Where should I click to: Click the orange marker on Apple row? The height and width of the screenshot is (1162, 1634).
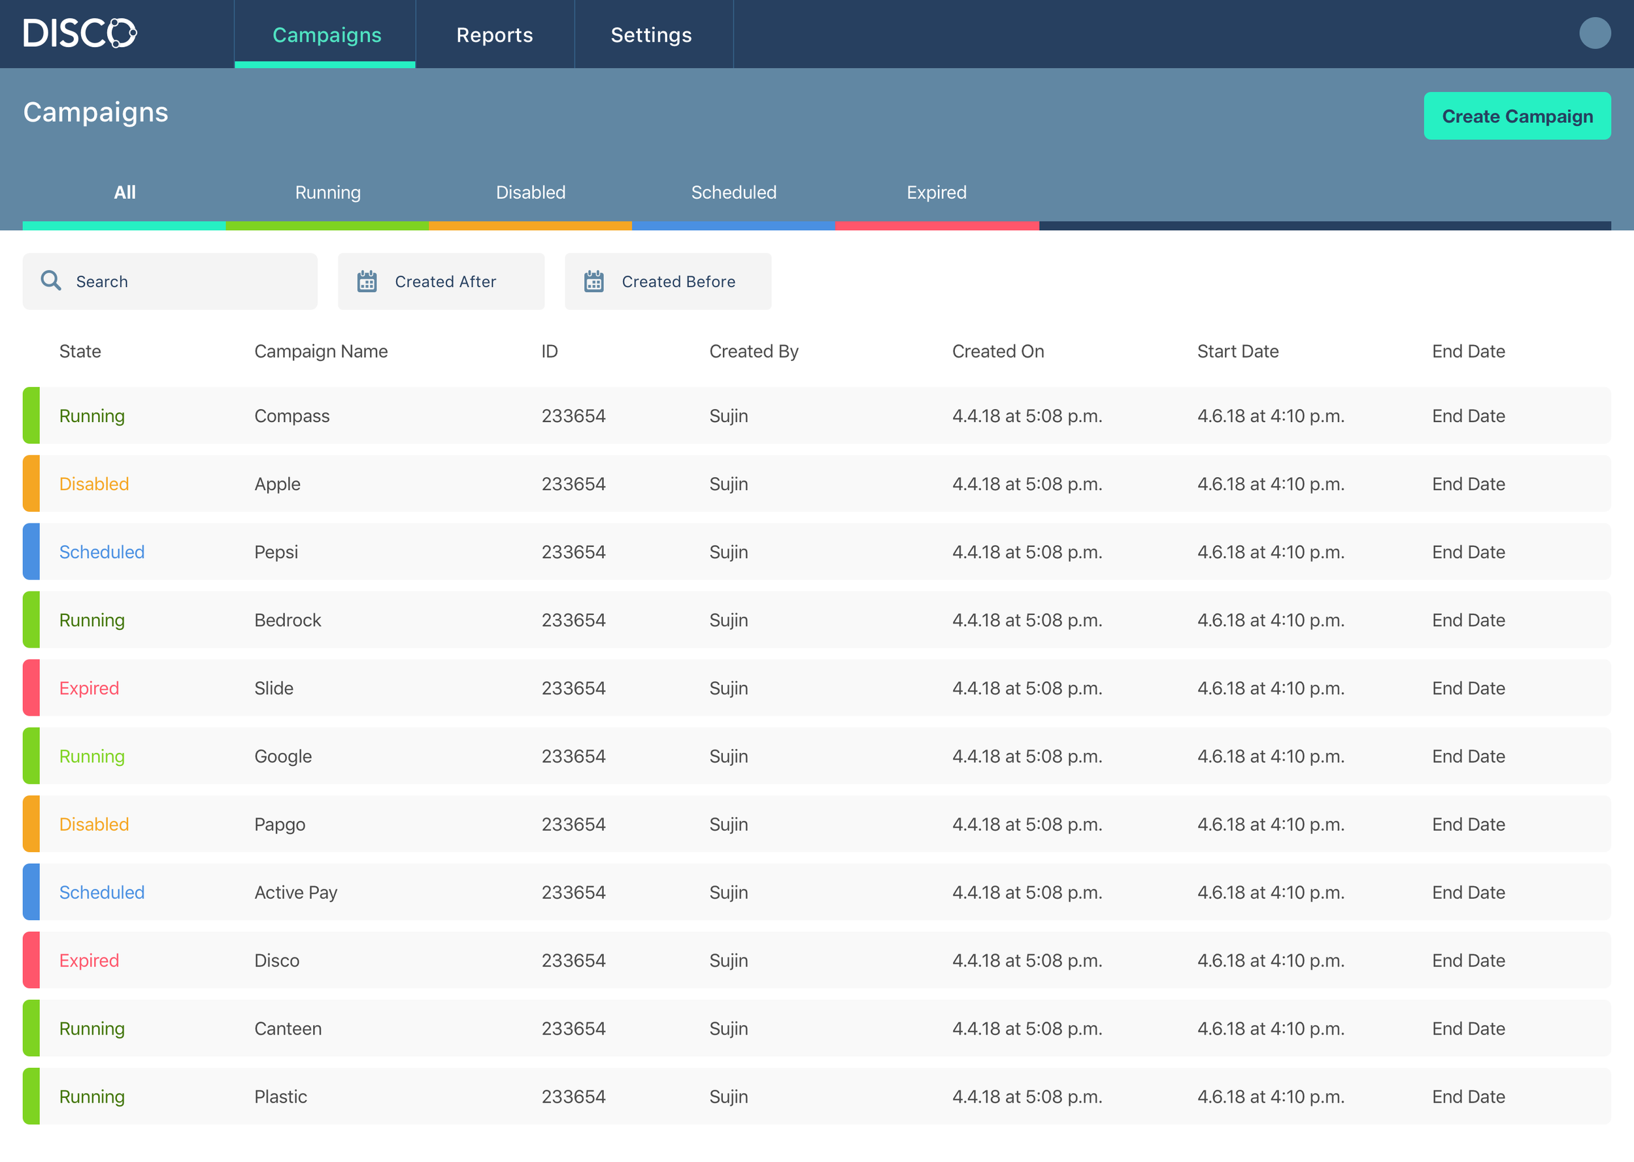[x=31, y=484]
